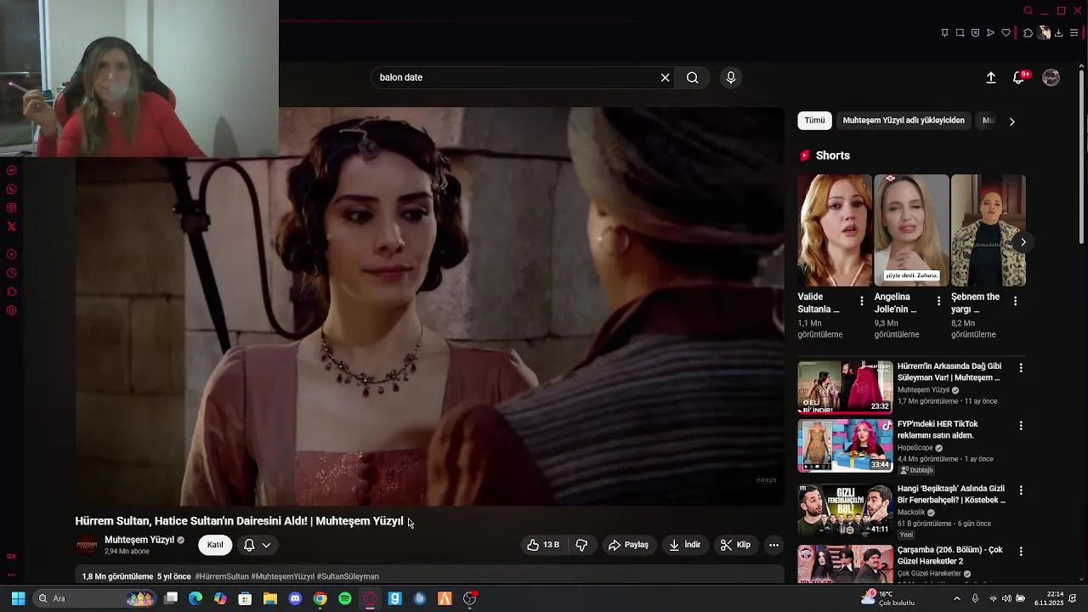Screen dimensions: 1088x612
Task: Open Instagram in the Opera sidebar
Action: click(12, 207)
